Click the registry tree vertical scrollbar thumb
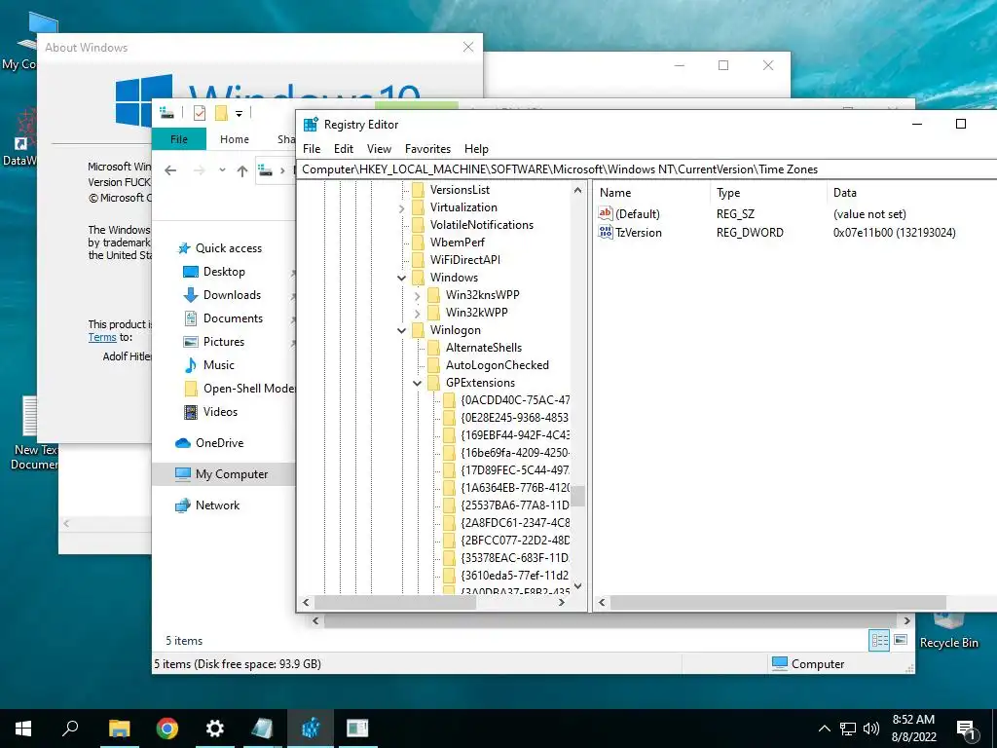Image resolution: width=997 pixels, height=748 pixels. tap(577, 496)
